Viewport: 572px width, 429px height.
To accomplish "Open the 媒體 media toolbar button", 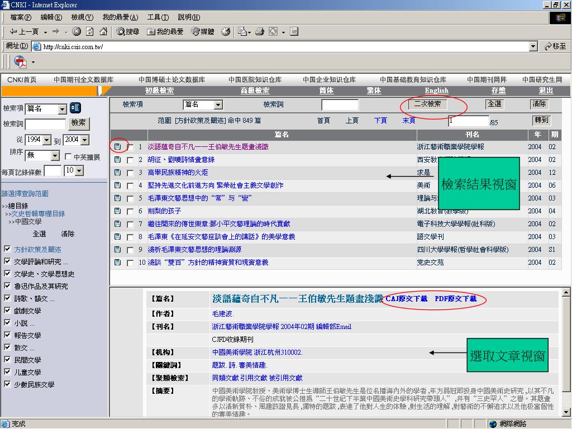I will (203, 32).
